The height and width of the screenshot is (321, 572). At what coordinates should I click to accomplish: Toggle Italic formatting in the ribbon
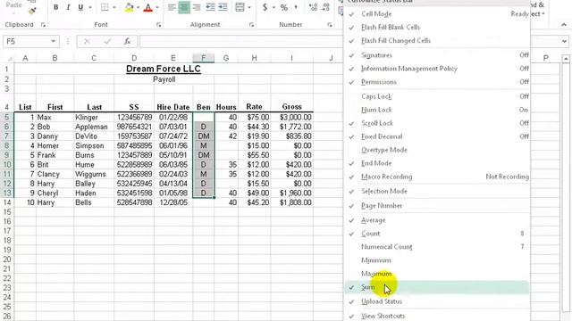(68, 7)
